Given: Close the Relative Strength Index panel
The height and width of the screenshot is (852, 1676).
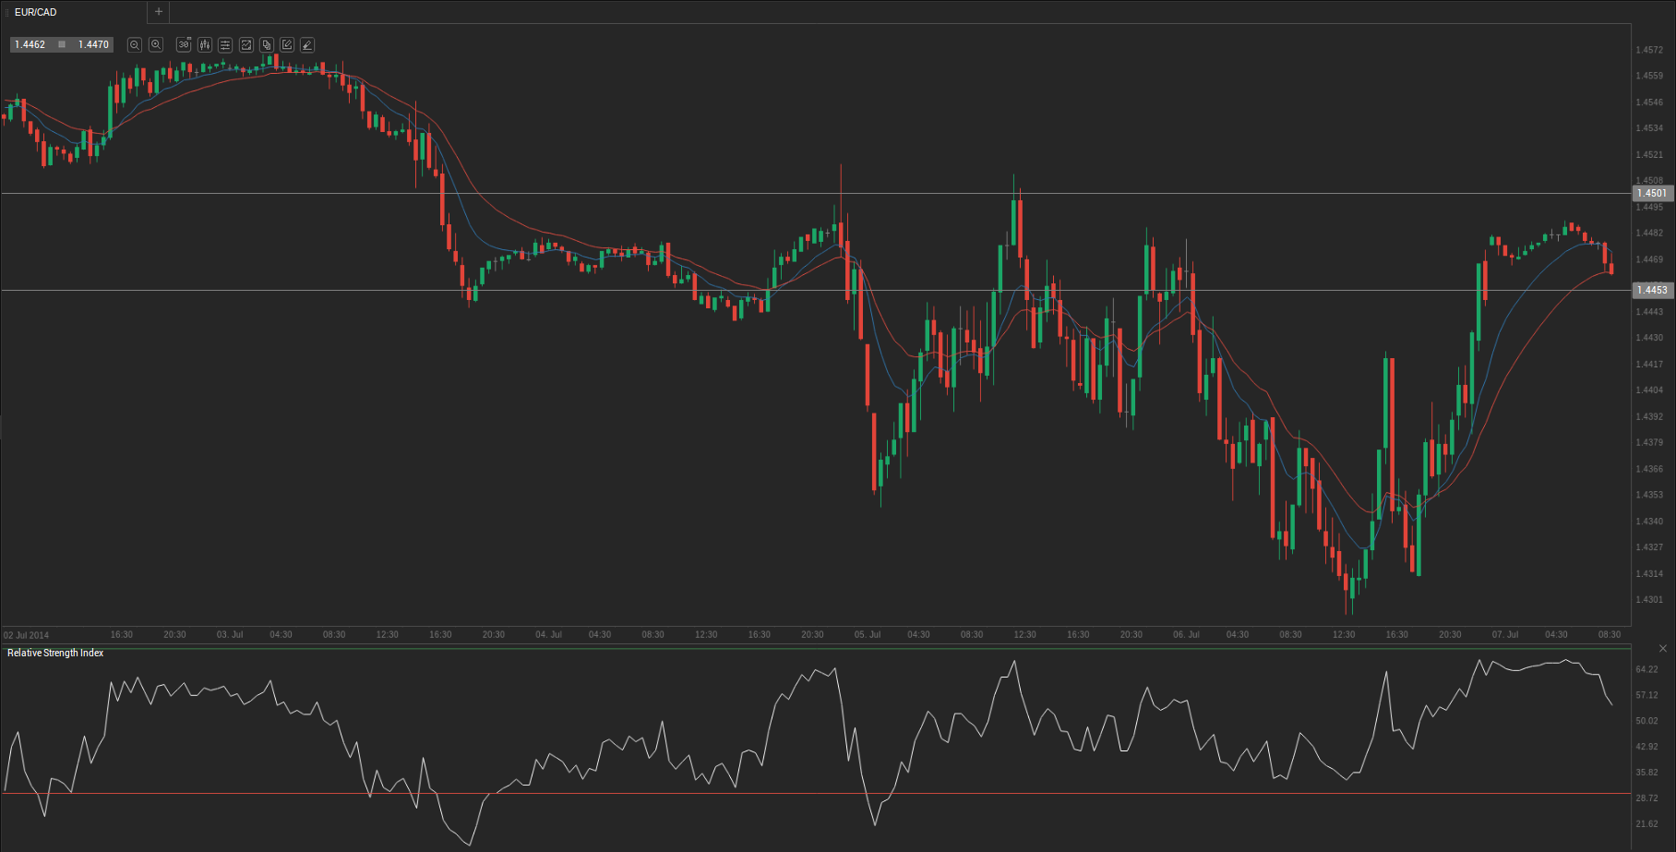Looking at the screenshot, I should click(1663, 649).
